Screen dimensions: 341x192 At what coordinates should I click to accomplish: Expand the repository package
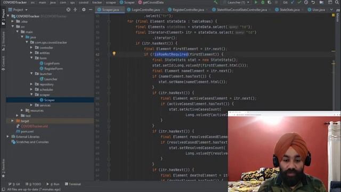pos(31,84)
